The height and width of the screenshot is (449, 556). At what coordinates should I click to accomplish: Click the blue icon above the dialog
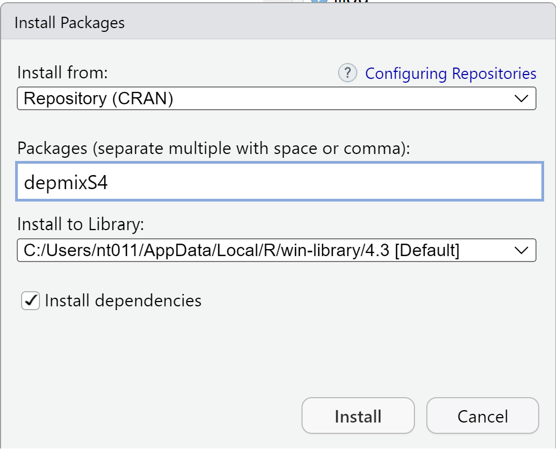(320, 2)
